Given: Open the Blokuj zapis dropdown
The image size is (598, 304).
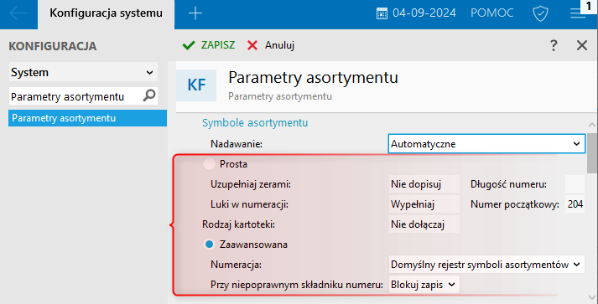Looking at the screenshot, I should pyautogui.click(x=424, y=285).
